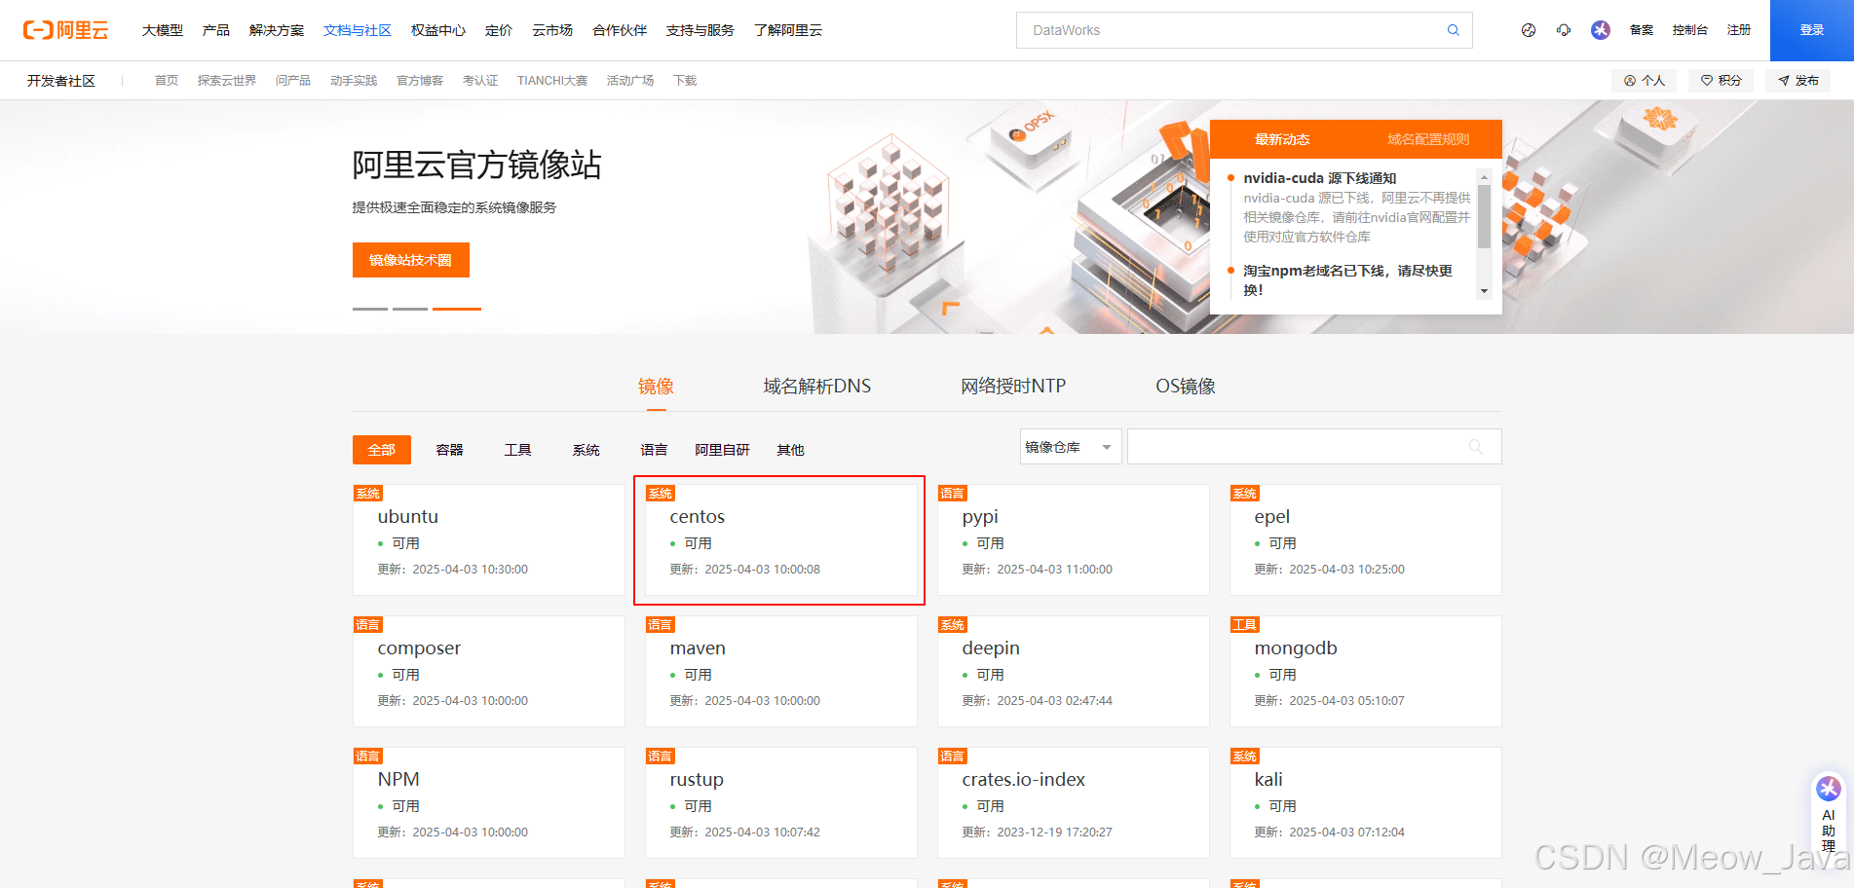
Task: Open the 控制台 console link
Action: click(1690, 30)
